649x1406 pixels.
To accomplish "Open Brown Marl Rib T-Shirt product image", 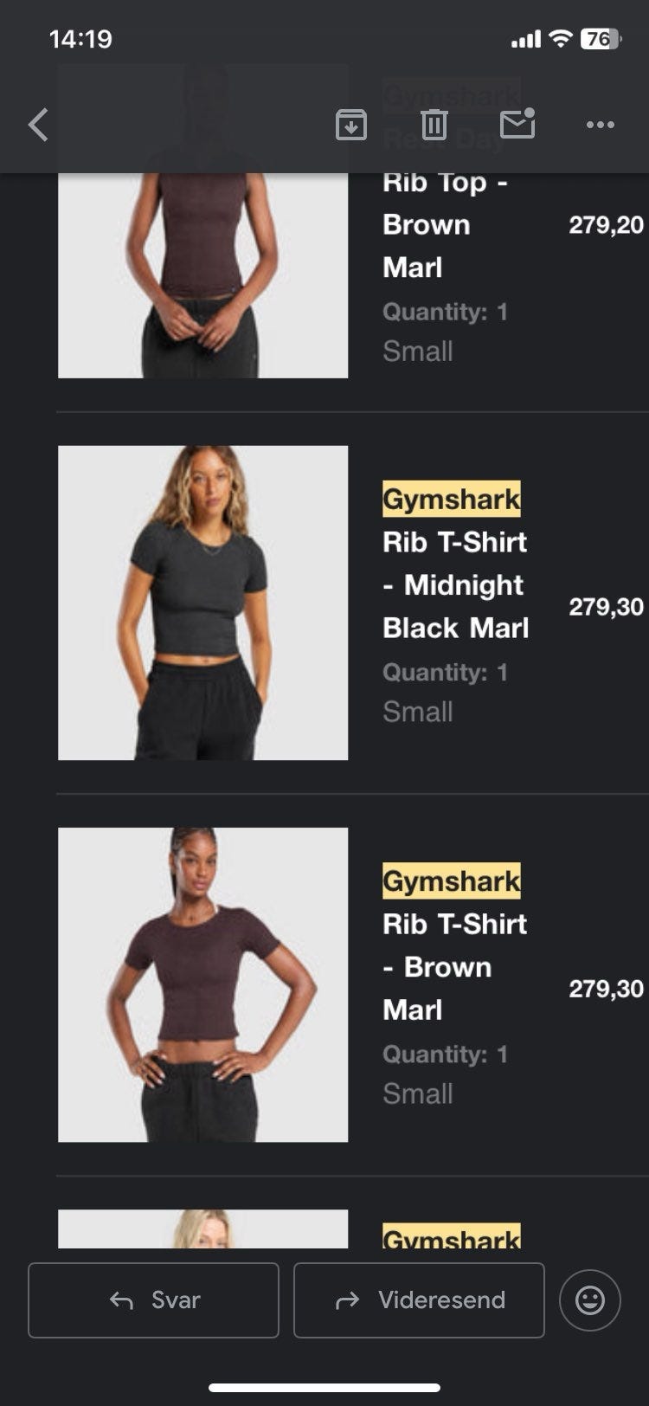I will 202,984.
